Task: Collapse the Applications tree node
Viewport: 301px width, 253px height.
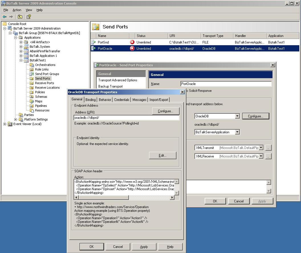Action: (x=16, y=38)
